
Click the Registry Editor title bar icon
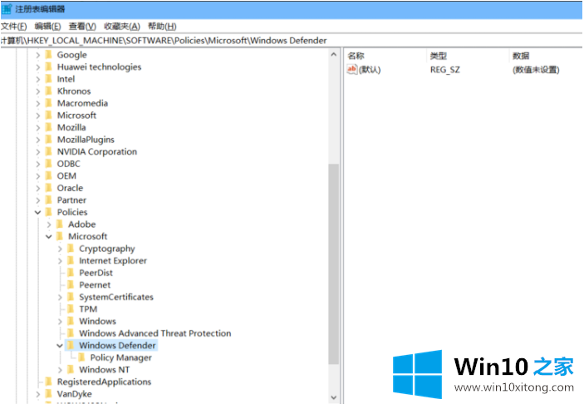[x=7, y=8]
